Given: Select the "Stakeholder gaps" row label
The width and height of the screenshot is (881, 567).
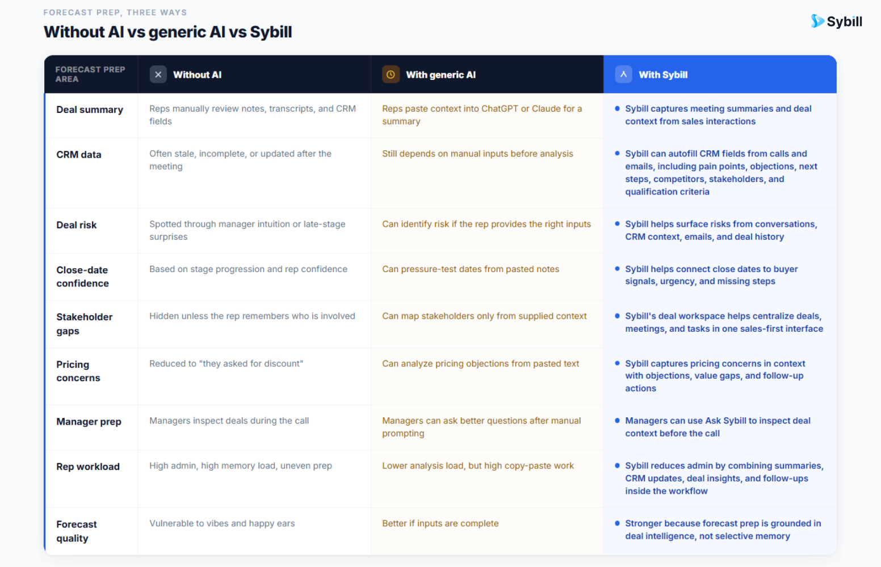Looking at the screenshot, I should tap(85, 324).
